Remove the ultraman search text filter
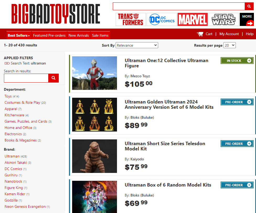The image size is (256, 213). tap(7, 63)
